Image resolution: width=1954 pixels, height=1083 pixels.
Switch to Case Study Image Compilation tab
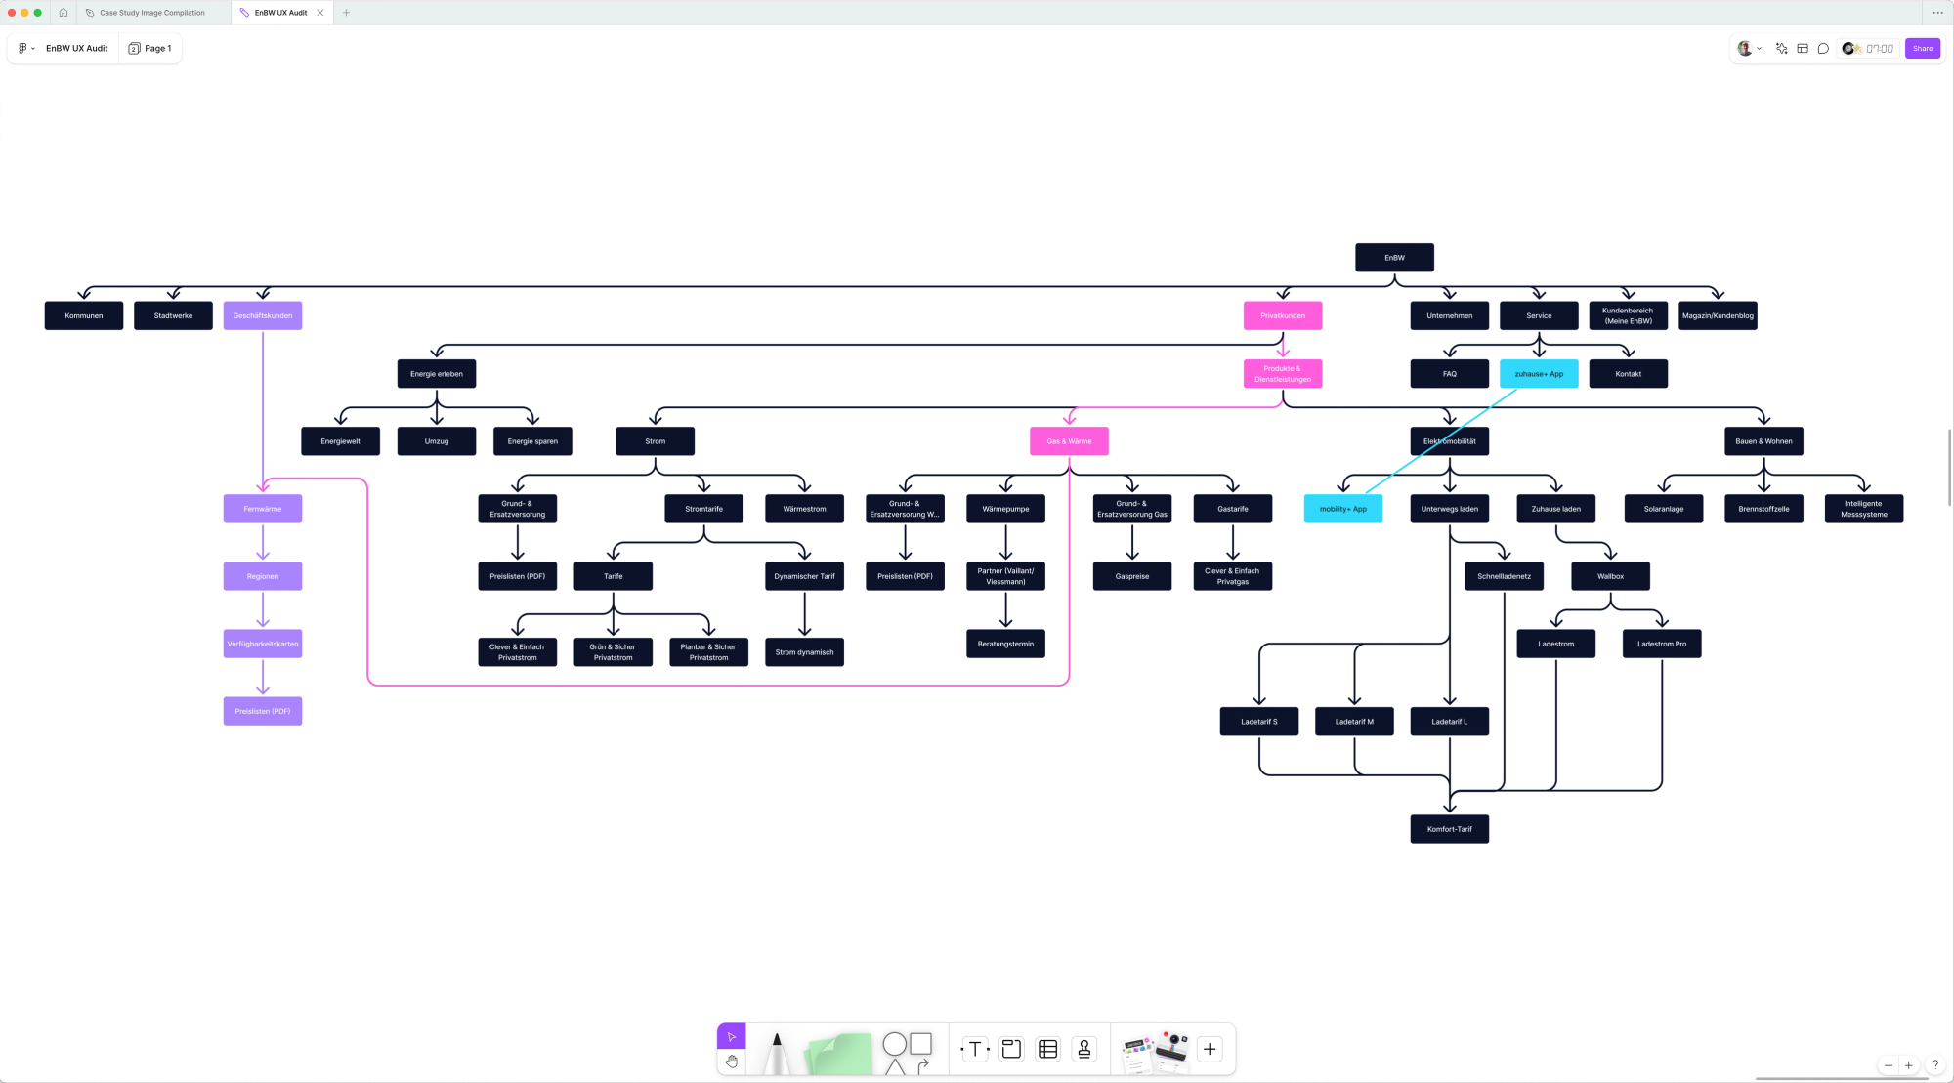point(151,13)
